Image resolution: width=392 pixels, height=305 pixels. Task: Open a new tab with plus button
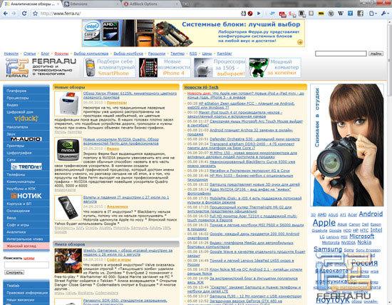(x=186, y=4)
